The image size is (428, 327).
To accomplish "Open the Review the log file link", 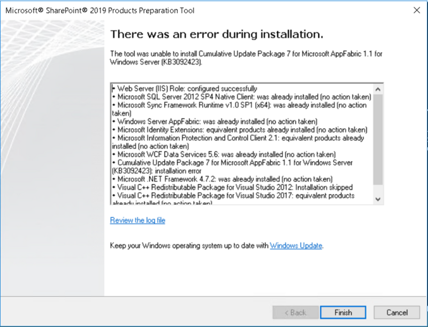I will 137,220.
